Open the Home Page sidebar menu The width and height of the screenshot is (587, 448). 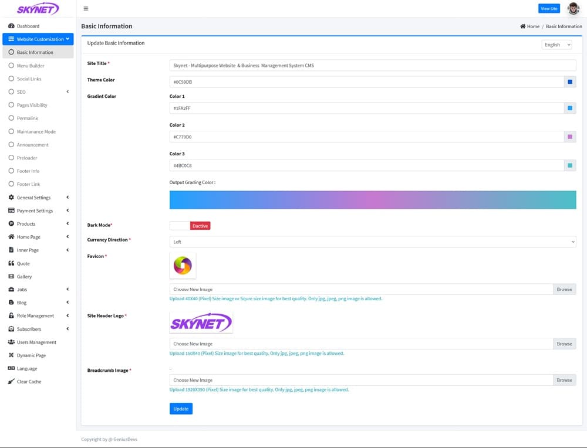coord(28,237)
